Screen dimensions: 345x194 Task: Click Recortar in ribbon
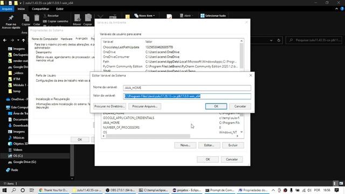51,16
